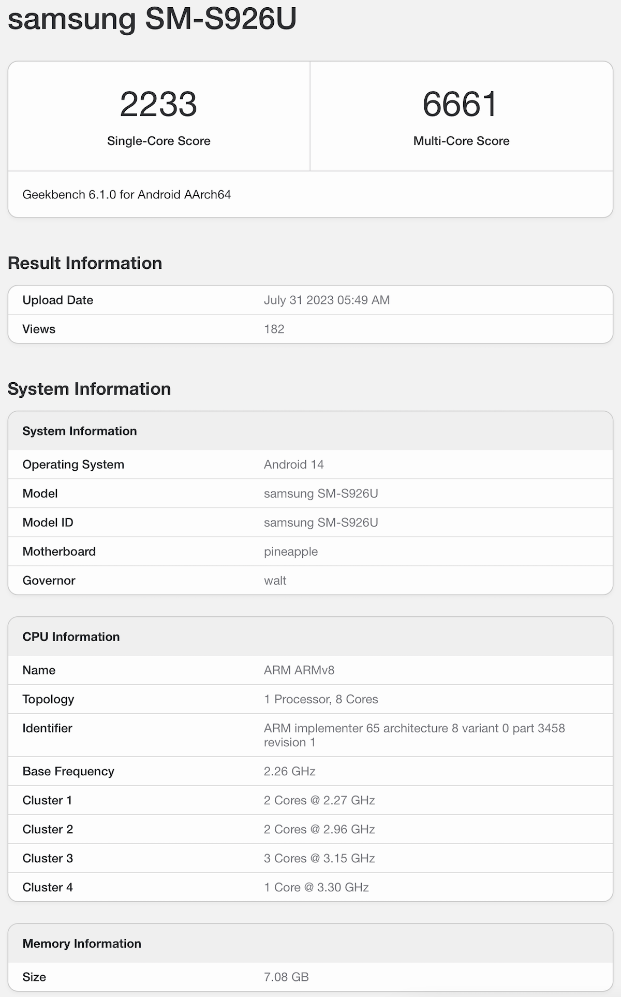
Task: Select the Android 14 operating system value
Action: (x=293, y=465)
